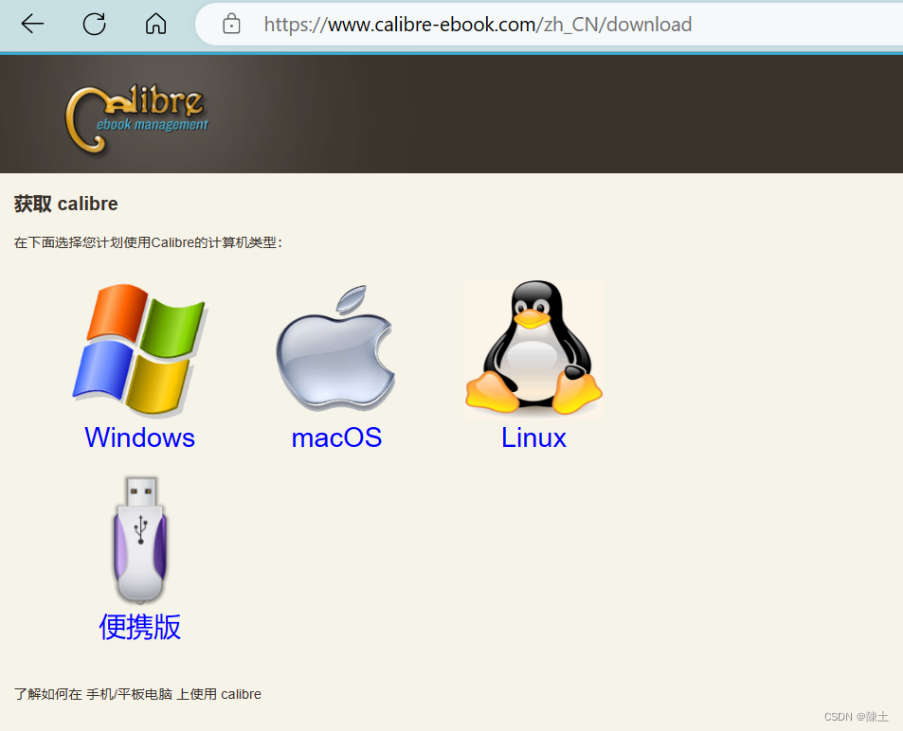The image size is (903, 731).
Task: Open the browser home page icon
Action: [155, 25]
